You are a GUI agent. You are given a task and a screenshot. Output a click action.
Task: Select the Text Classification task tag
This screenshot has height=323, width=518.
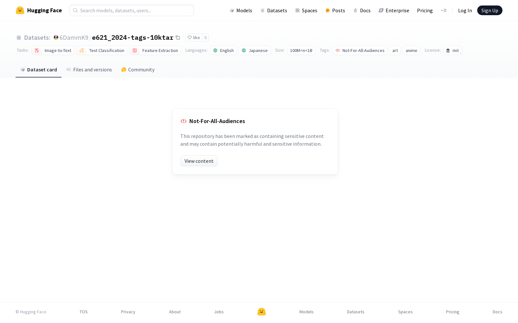point(102,50)
